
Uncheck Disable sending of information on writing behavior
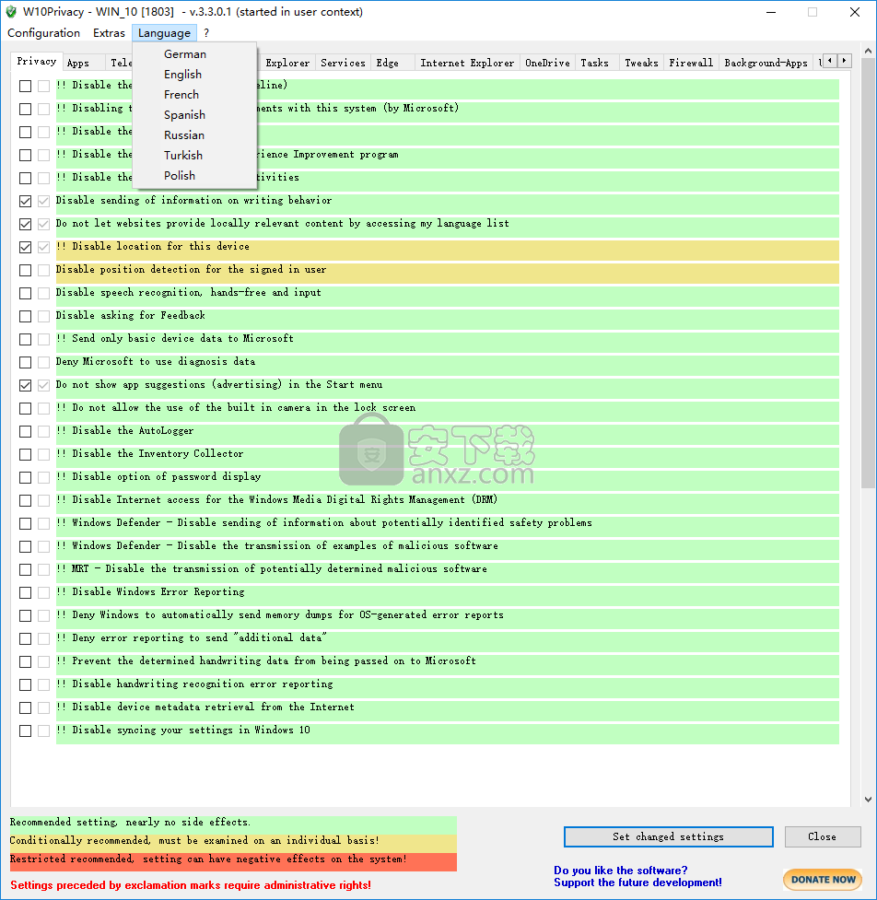tap(25, 201)
